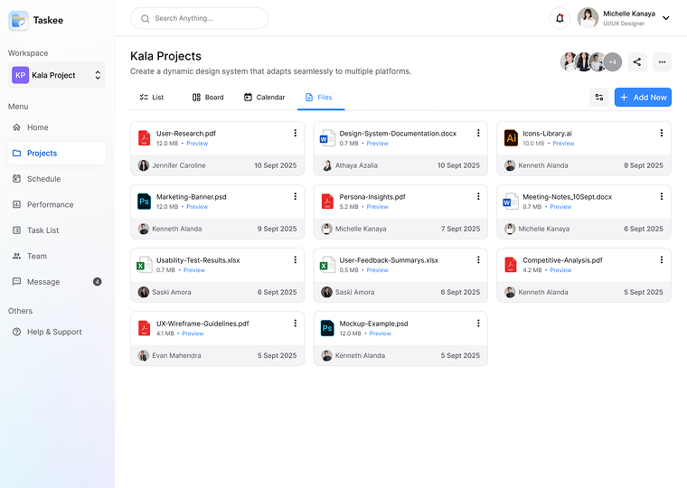Open Schedule in sidebar menu
The width and height of the screenshot is (687, 488).
click(x=57, y=179)
